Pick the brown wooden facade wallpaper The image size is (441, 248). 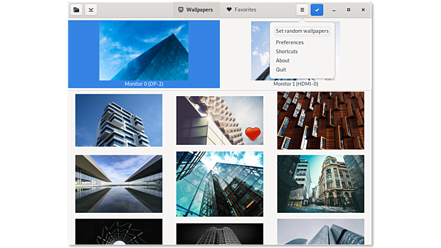(320, 120)
